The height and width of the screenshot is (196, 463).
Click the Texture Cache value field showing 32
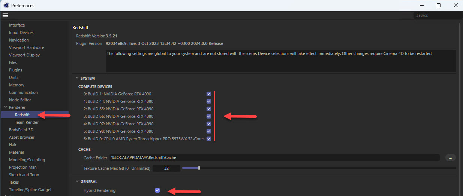pyautogui.click(x=166, y=168)
